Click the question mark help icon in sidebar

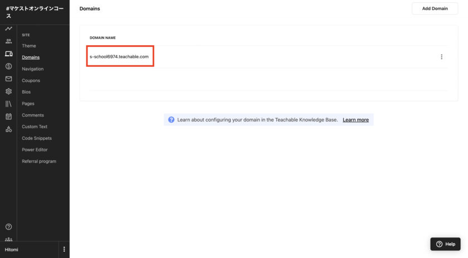click(9, 227)
